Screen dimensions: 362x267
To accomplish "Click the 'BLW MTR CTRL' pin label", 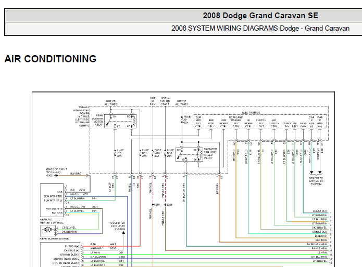I will (x=53, y=196).
